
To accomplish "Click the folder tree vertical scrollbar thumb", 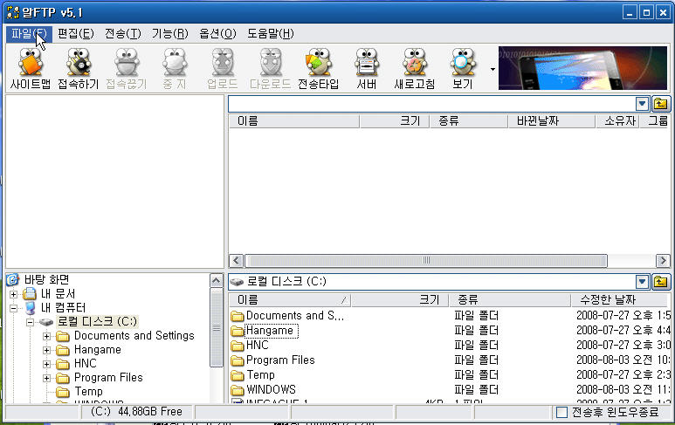I will tap(217, 328).
